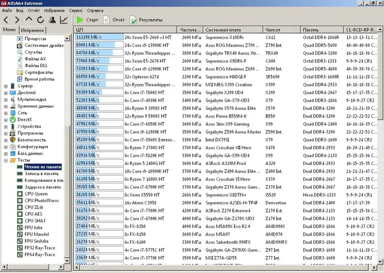The height and width of the screenshot is (273, 384).
Task: Click the 89001 МБ/с result bar
Action: coord(99,45)
